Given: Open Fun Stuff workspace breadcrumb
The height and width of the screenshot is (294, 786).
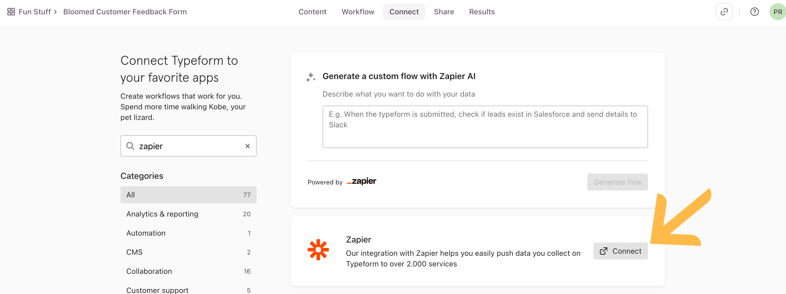Looking at the screenshot, I should 35,12.
